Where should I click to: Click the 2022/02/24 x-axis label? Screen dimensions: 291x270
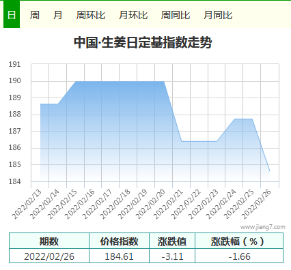[x=221, y=205]
